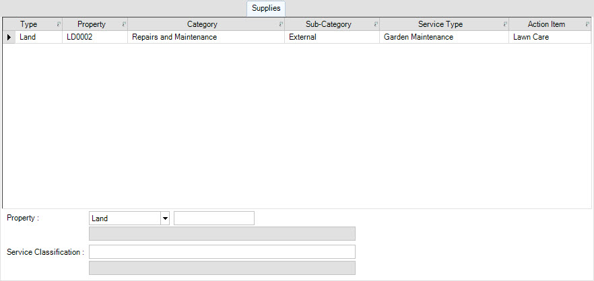
Task: Click the Garden Maintenance cell
Action: tap(444, 38)
